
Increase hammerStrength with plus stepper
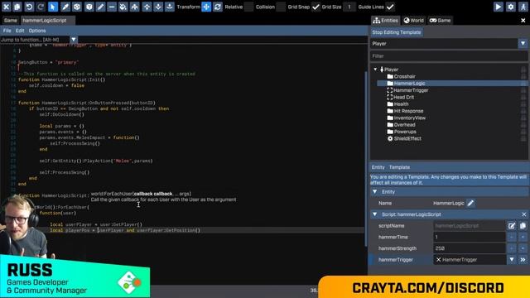[x=523, y=248]
